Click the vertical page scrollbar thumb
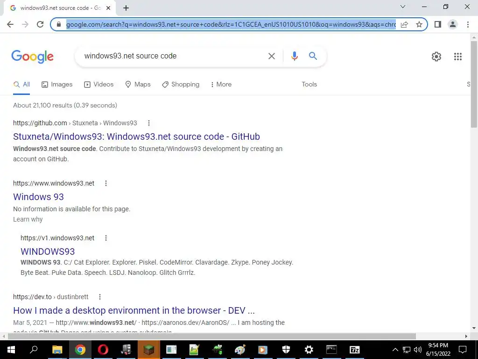Viewport: 478px width, 359px height. pos(474,84)
